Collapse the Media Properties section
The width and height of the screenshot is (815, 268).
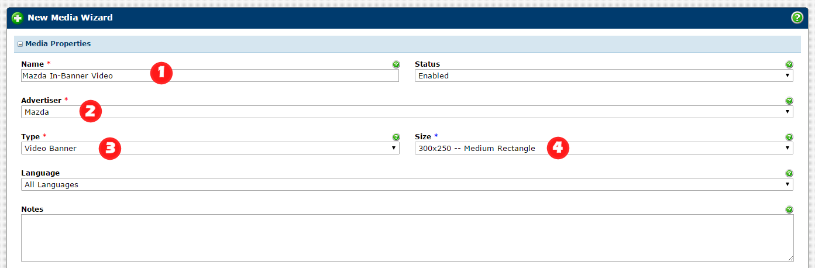pyautogui.click(x=20, y=44)
